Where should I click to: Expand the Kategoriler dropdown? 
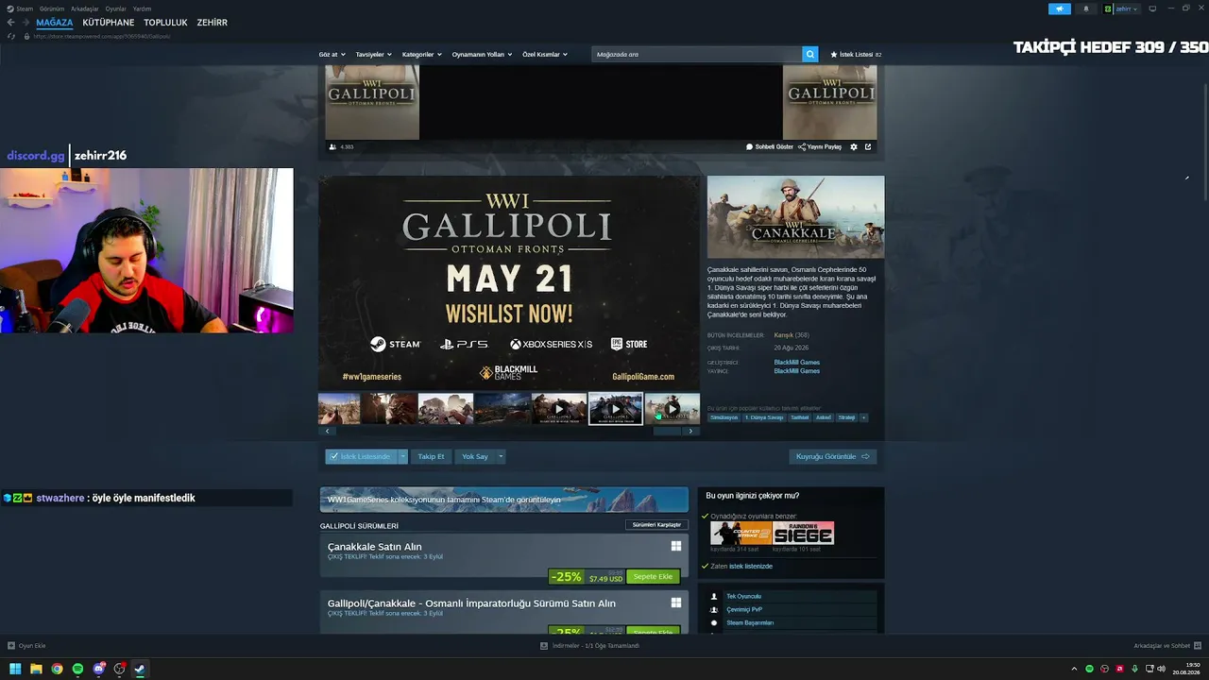tap(421, 55)
